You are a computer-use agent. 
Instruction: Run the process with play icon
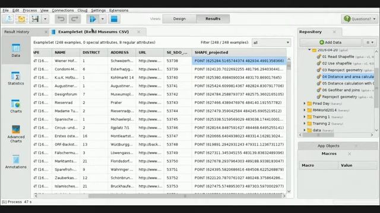pyautogui.click(x=93, y=19)
